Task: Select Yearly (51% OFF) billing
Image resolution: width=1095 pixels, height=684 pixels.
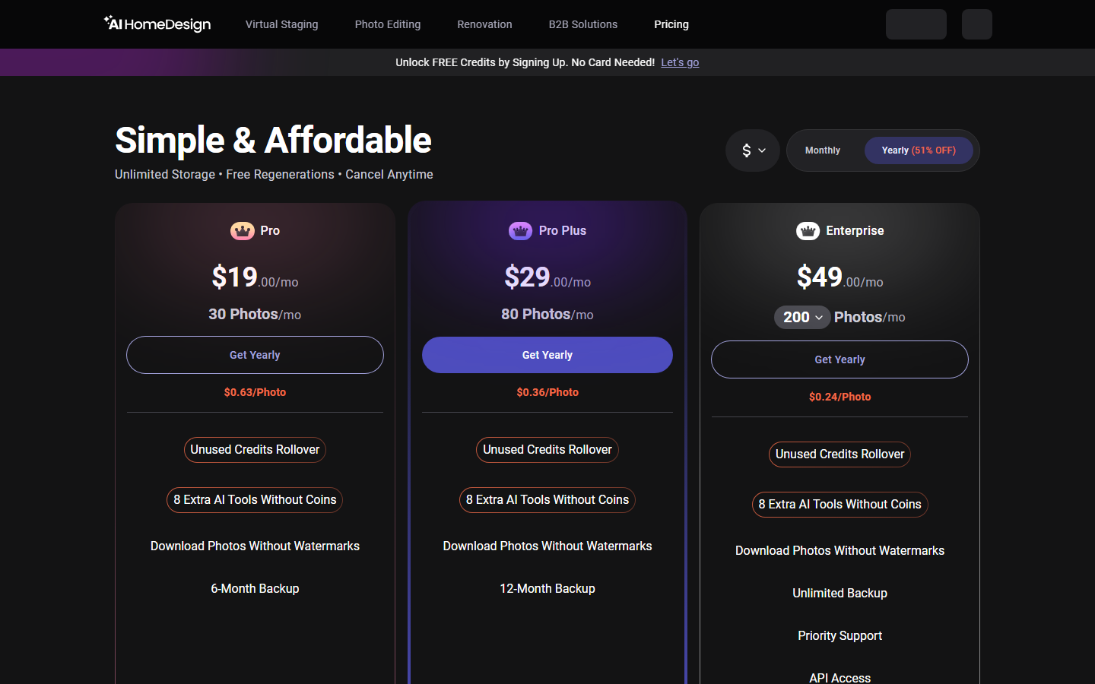Action: coord(919,150)
